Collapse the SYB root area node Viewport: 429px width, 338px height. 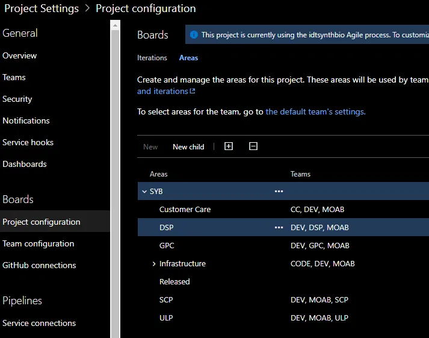pyautogui.click(x=144, y=192)
